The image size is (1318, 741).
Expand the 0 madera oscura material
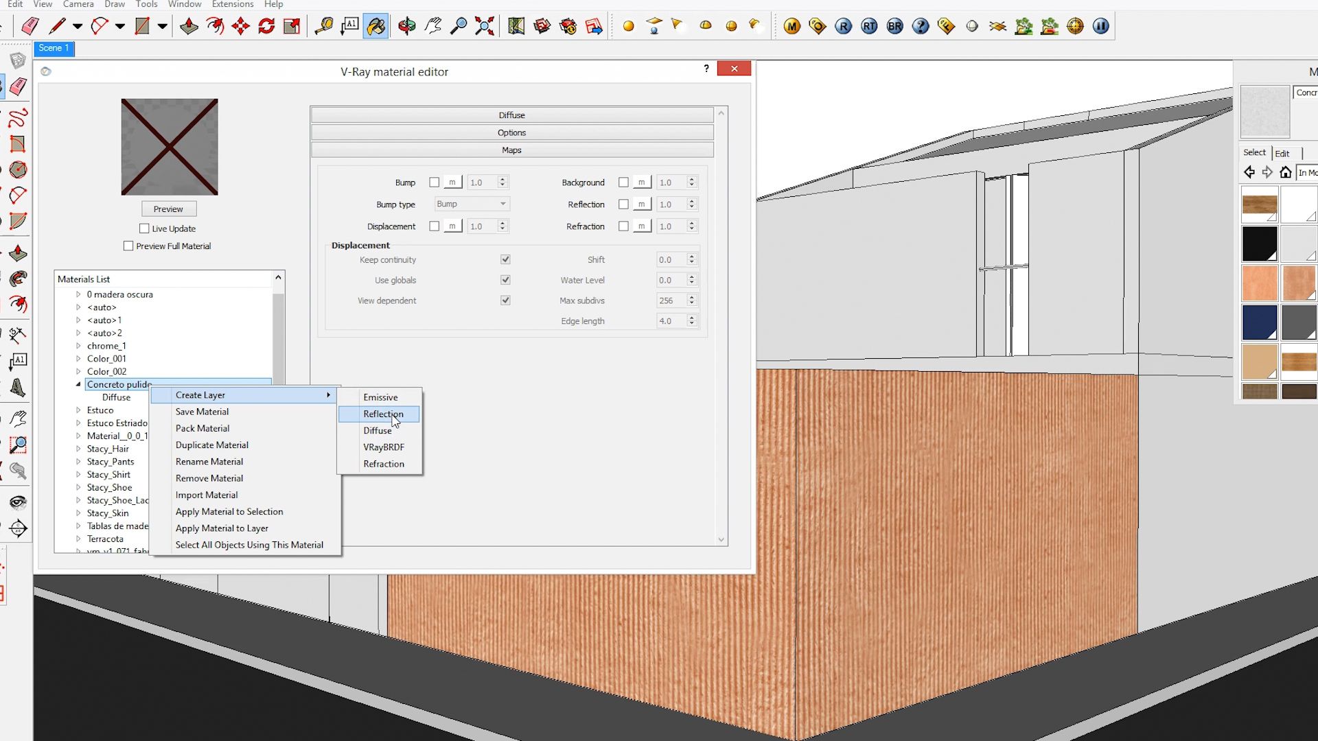(x=78, y=294)
